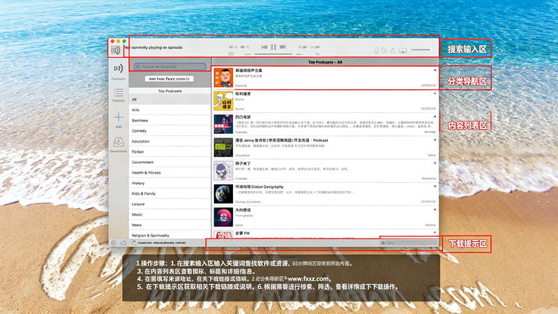Expand arrow on 凹凸电波 row

click(x=435, y=117)
